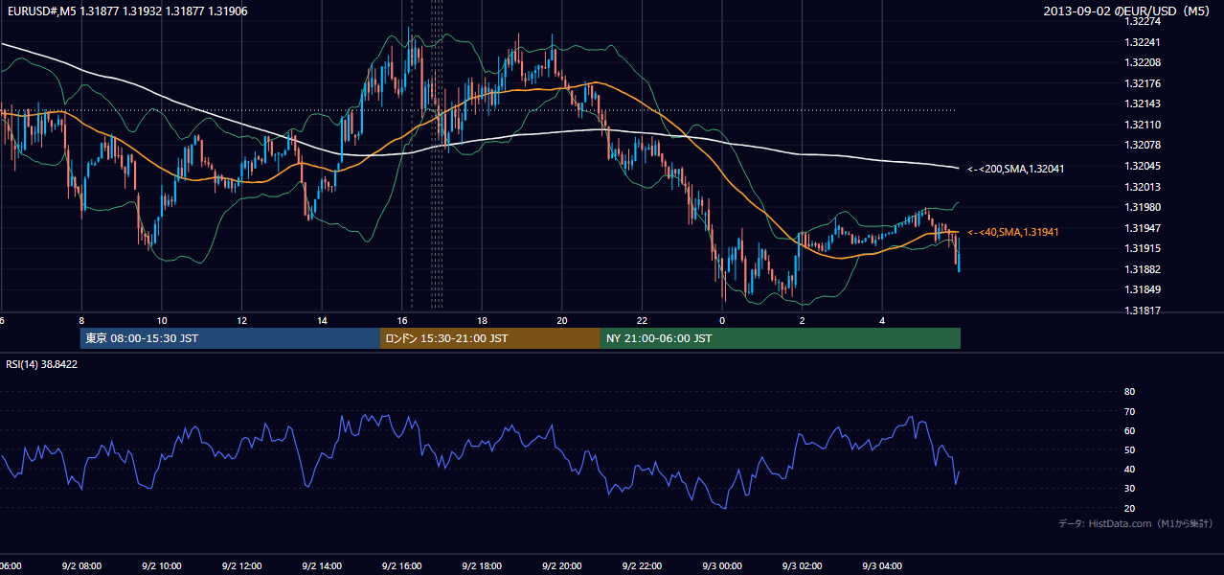Viewport: 1224px width, 575px height.
Task: Click RSI scale level 70
Action: click(1129, 411)
